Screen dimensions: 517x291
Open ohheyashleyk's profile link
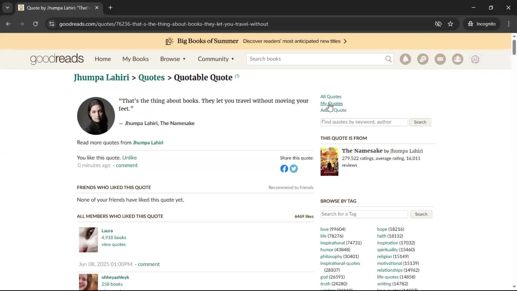[115, 277]
